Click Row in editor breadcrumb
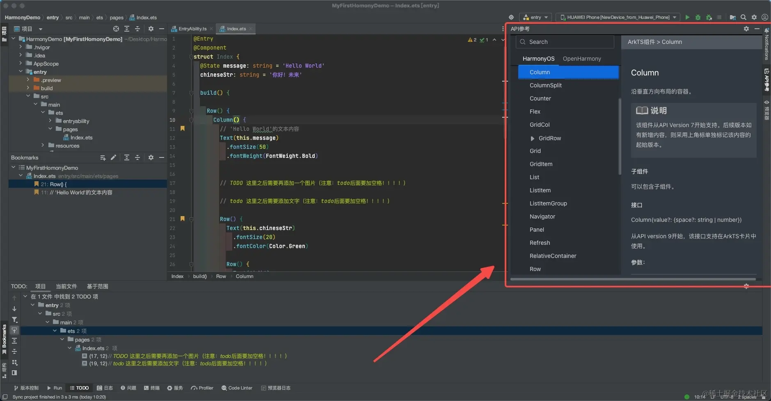This screenshot has width=771, height=401. [221, 276]
